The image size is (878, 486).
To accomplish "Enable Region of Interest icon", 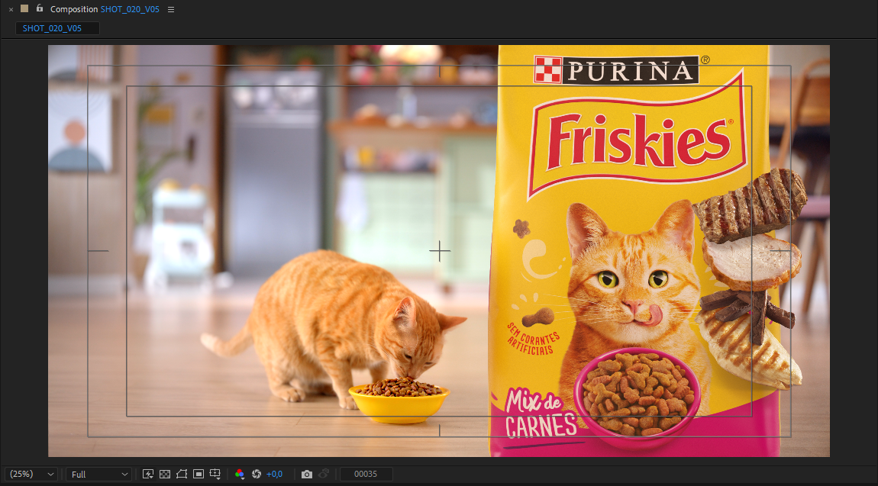I will (199, 475).
